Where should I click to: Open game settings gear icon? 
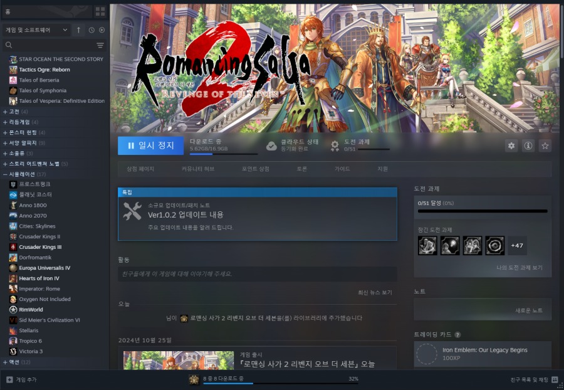511,145
